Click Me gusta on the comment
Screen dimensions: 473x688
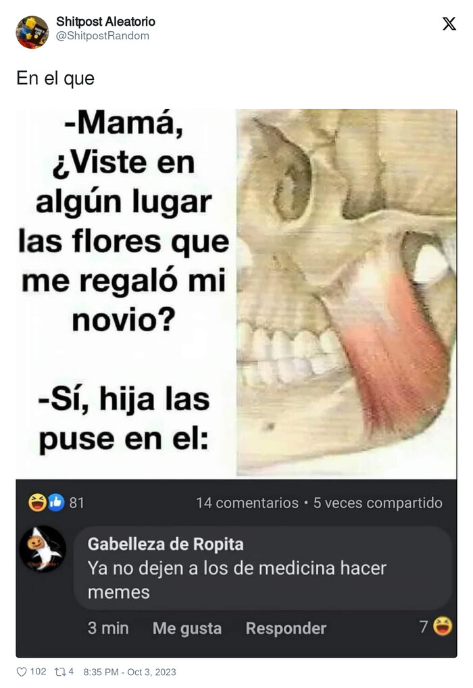pos(187,628)
